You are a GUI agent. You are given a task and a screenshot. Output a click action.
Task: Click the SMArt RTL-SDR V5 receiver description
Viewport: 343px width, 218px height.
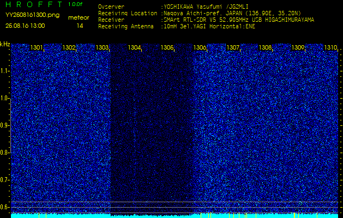[239, 20]
